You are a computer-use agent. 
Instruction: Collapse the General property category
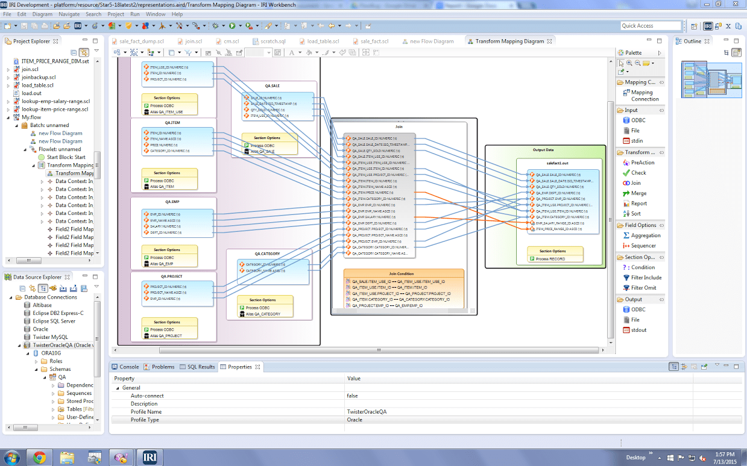[x=117, y=388]
